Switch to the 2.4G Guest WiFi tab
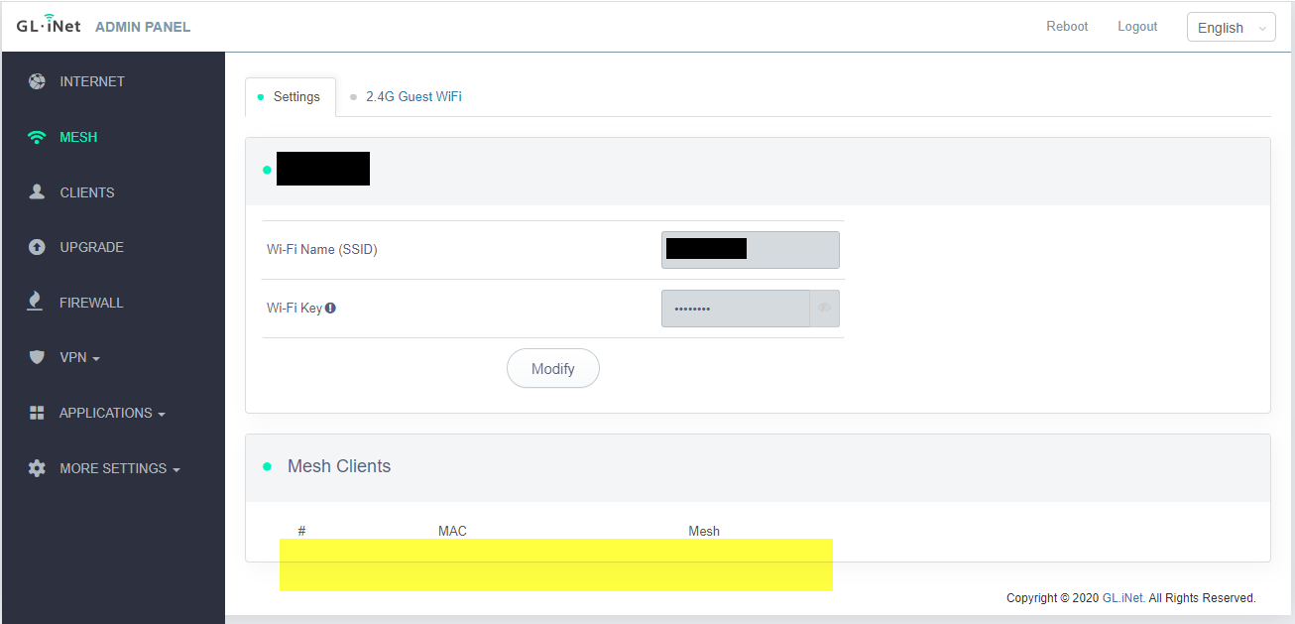Screen dimensions: 1295x624 [x=413, y=97]
